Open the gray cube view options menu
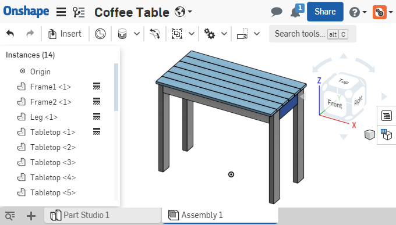Image resolution: width=396 pixels, height=225 pixels. pos(369,134)
